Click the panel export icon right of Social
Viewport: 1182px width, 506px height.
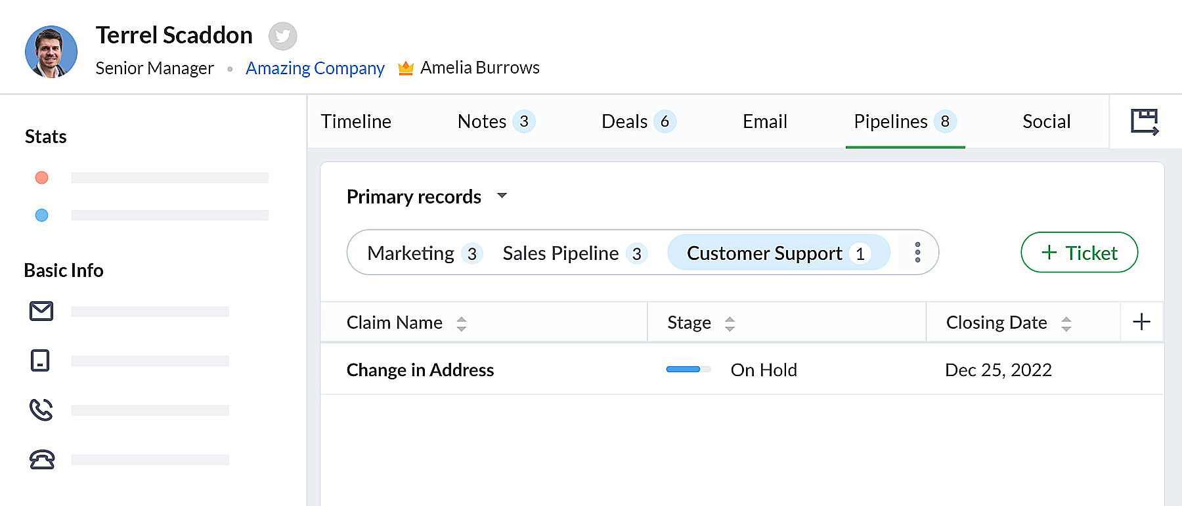pyautogui.click(x=1145, y=122)
